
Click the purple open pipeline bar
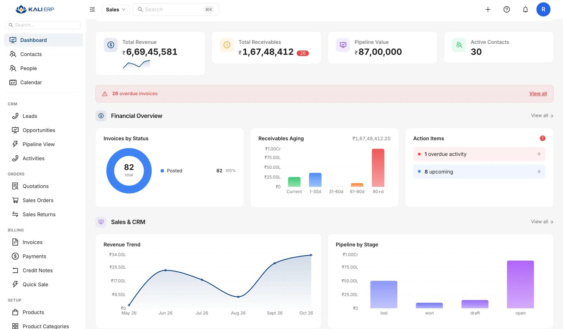(x=520, y=285)
